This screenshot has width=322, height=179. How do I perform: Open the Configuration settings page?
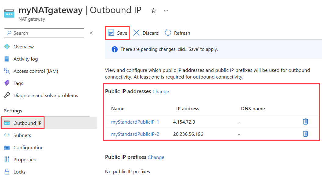tap(28, 147)
